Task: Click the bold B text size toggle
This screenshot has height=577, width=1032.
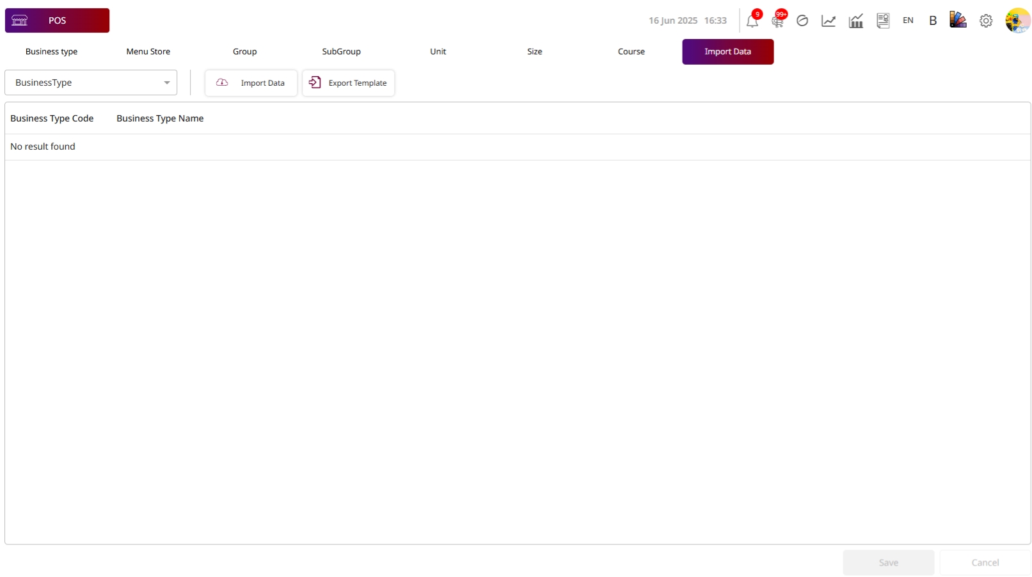Action: click(933, 20)
